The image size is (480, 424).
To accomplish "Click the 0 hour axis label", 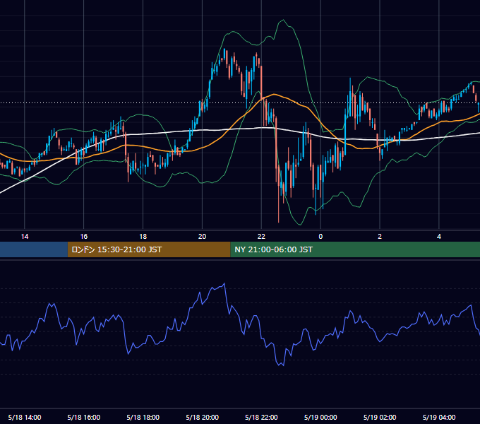I will pos(320,237).
